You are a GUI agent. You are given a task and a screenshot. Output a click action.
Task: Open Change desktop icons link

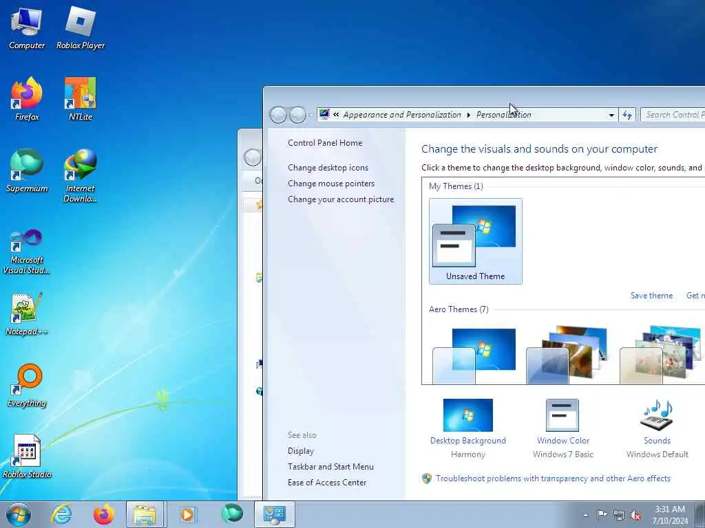(x=328, y=168)
